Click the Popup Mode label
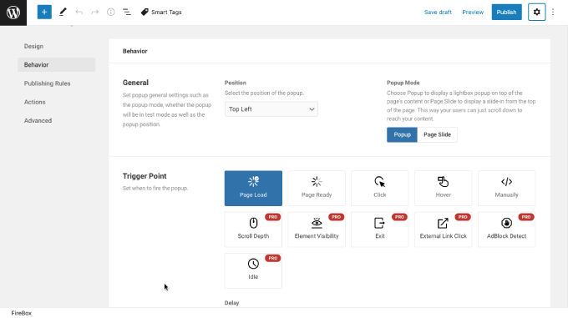The width and height of the screenshot is (568, 318). (x=403, y=83)
